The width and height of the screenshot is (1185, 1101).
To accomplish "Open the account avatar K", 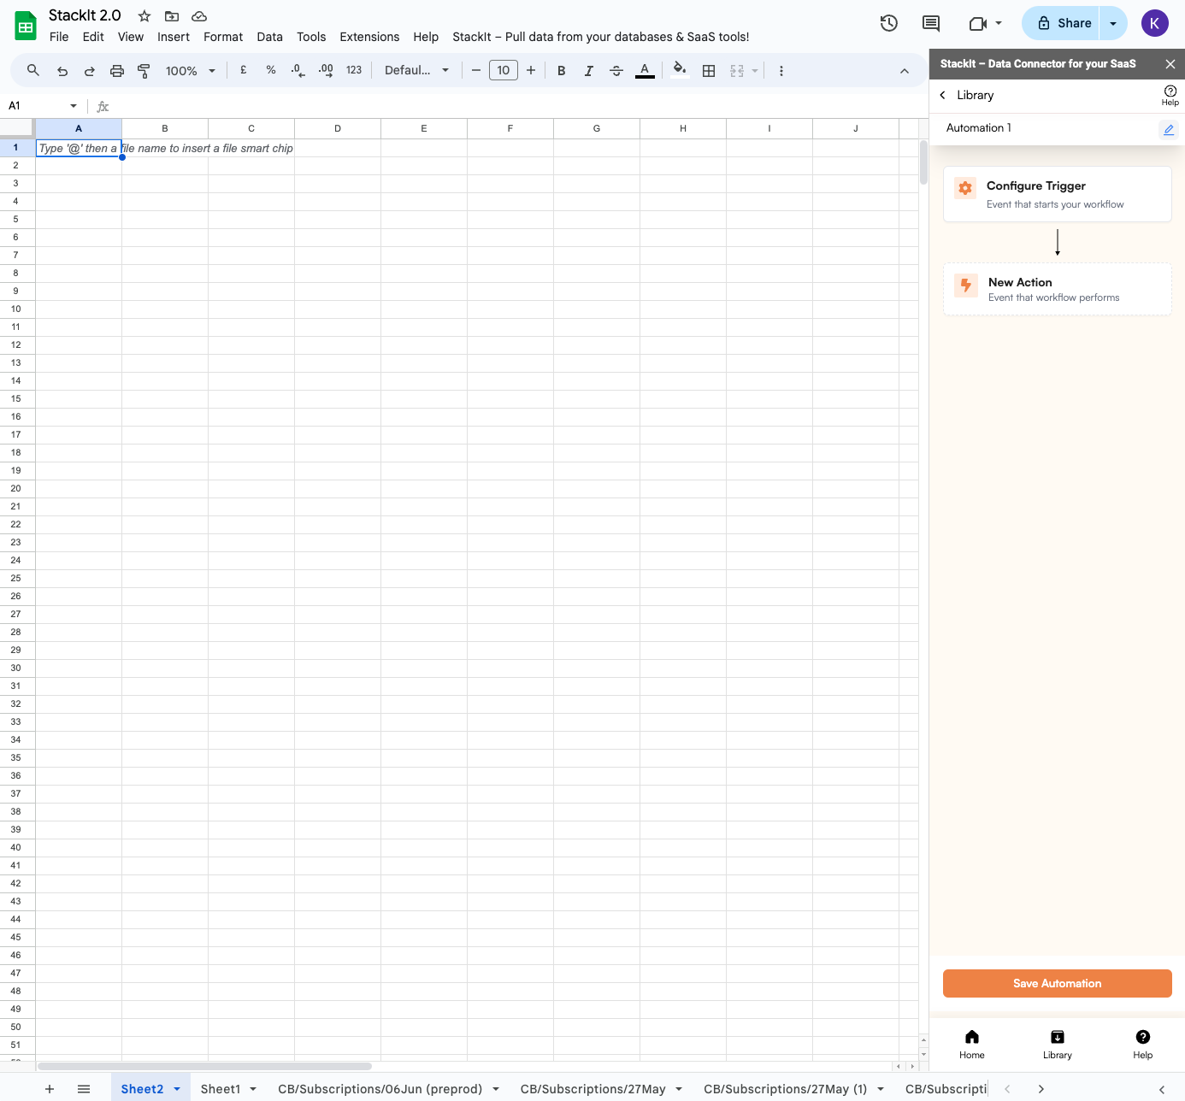I will [1155, 23].
